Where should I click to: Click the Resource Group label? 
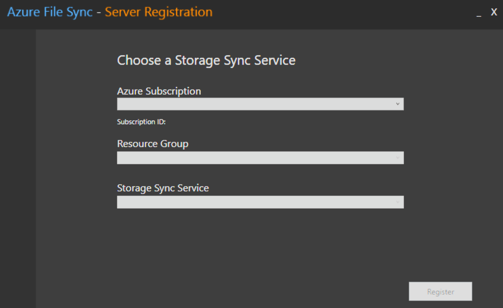pyautogui.click(x=153, y=144)
